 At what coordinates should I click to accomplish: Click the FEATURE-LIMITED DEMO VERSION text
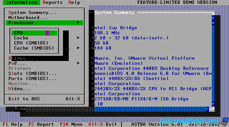pyautogui.click(x=177, y=3)
